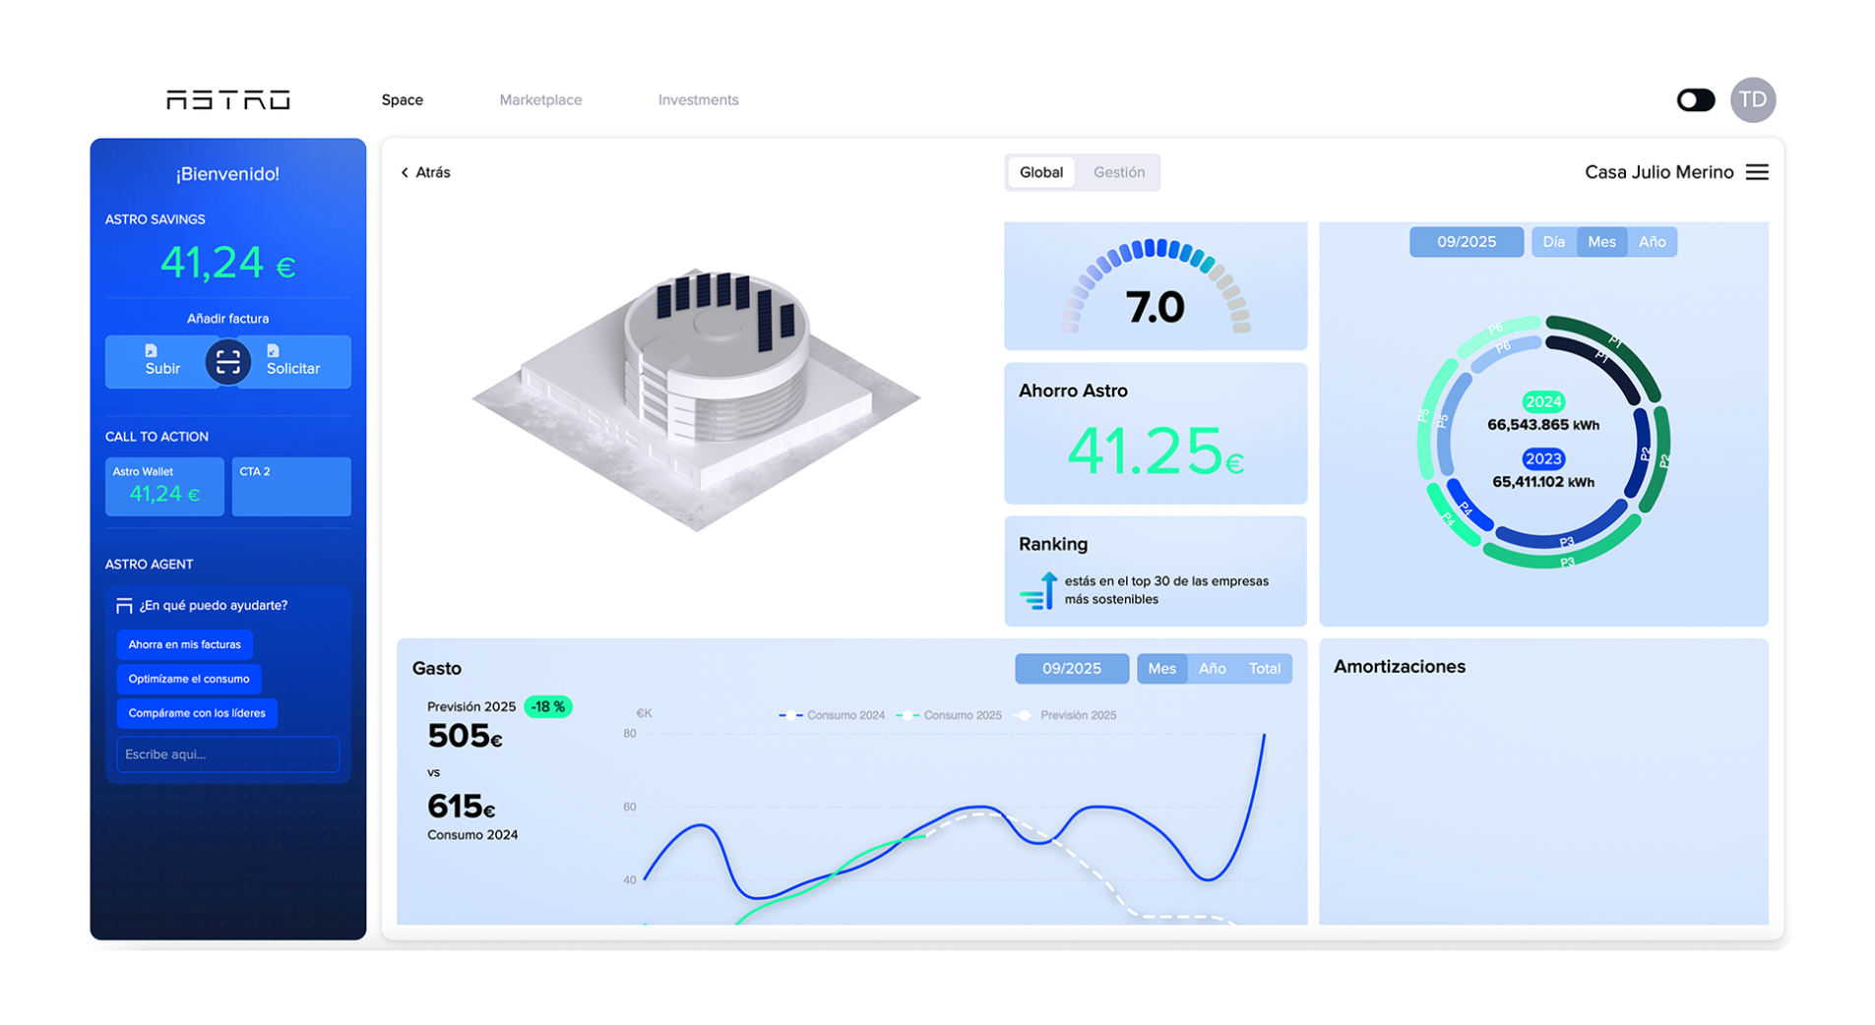This screenshot has height=1025, width=1875.
Task: Click the scan invoice icon
Action: pos(227,362)
